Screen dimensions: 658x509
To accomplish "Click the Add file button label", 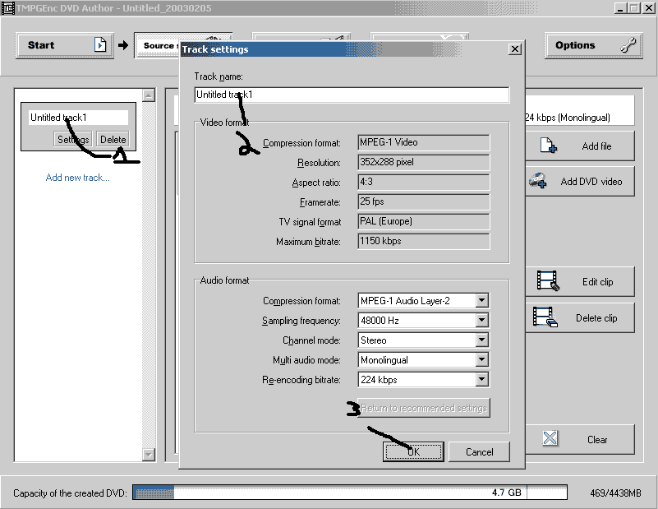I will 596,146.
